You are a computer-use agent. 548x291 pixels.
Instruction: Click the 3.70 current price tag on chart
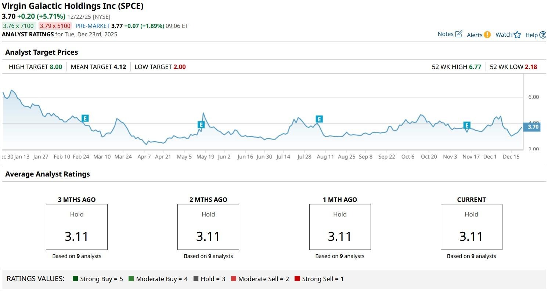click(533, 127)
